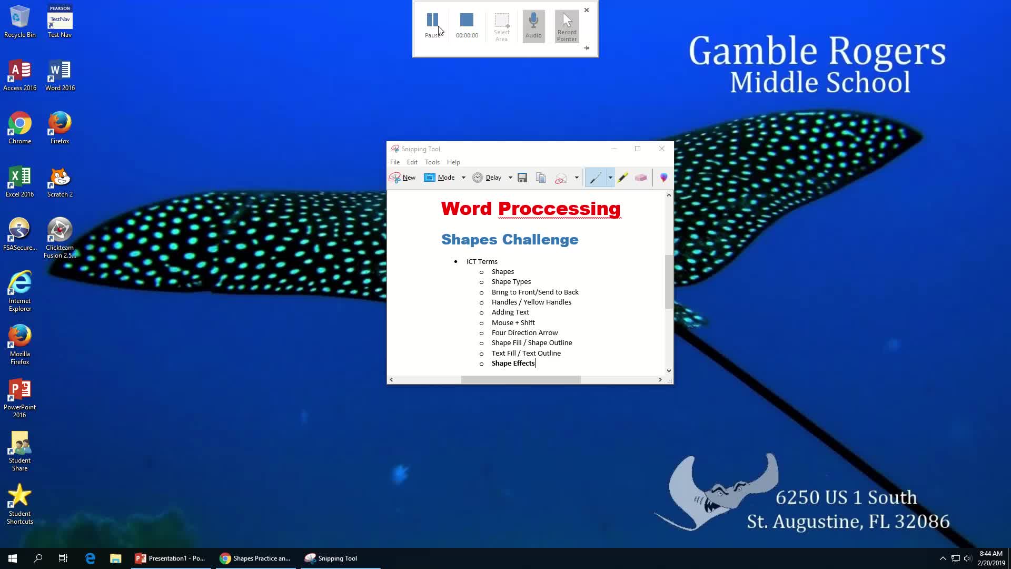
Task: Select PowerPoint 2016 desktop shortcut
Action: click(19, 398)
